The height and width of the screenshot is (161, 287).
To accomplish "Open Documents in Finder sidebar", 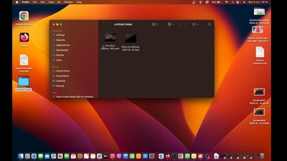I will click(x=62, y=76).
